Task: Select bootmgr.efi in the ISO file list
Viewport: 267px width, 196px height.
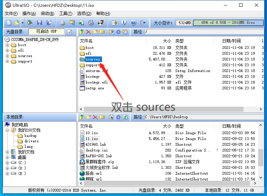Action: point(97,82)
